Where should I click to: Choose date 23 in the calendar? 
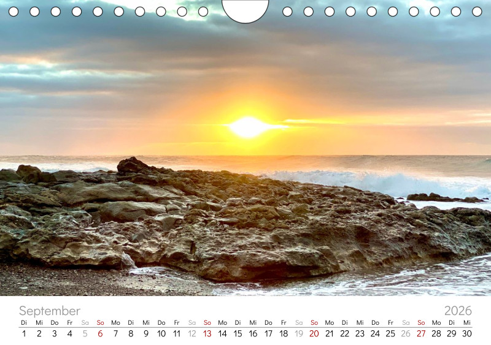tap(360, 334)
